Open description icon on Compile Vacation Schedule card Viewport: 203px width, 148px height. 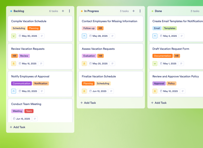[x=42, y=36]
